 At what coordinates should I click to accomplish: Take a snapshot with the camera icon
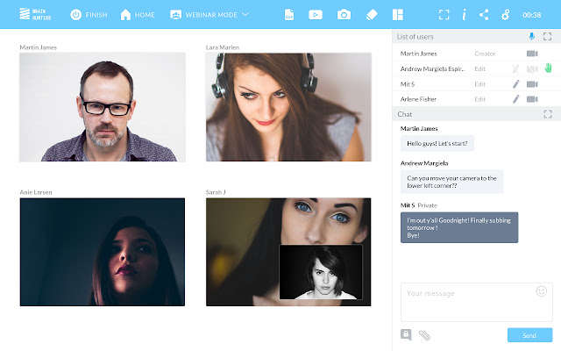344,15
